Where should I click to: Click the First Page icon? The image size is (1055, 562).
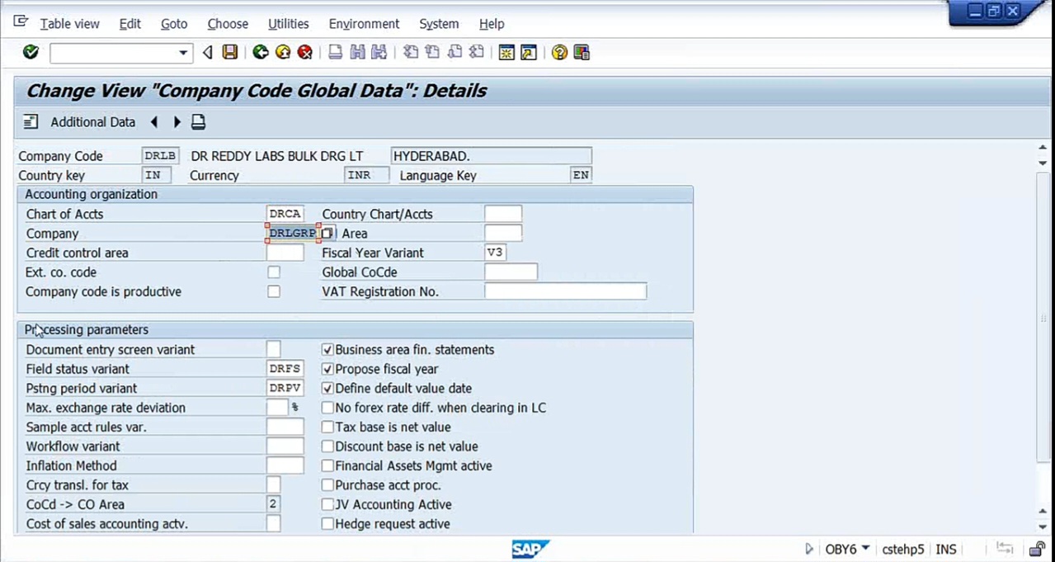[410, 53]
